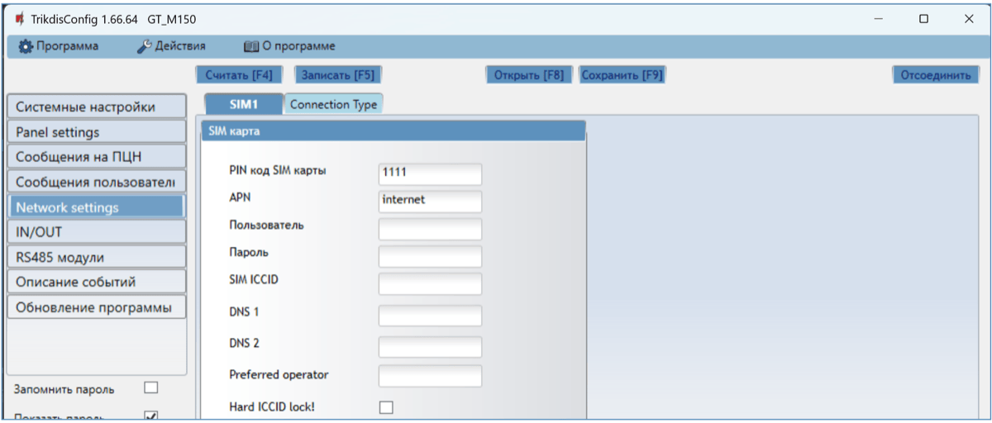This screenshot has height=423, width=992.
Task: Open RS485 модули section
Action: pyautogui.click(x=95, y=257)
